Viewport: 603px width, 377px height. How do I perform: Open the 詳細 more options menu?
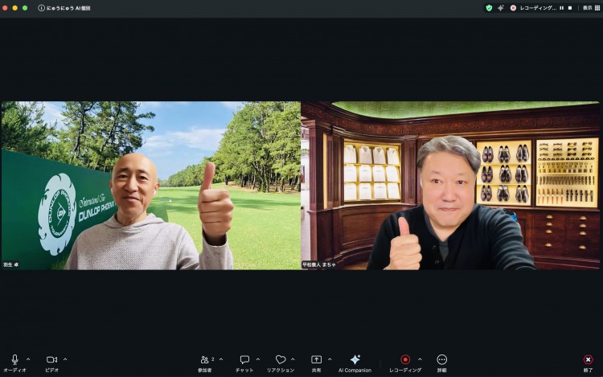(441, 360)
